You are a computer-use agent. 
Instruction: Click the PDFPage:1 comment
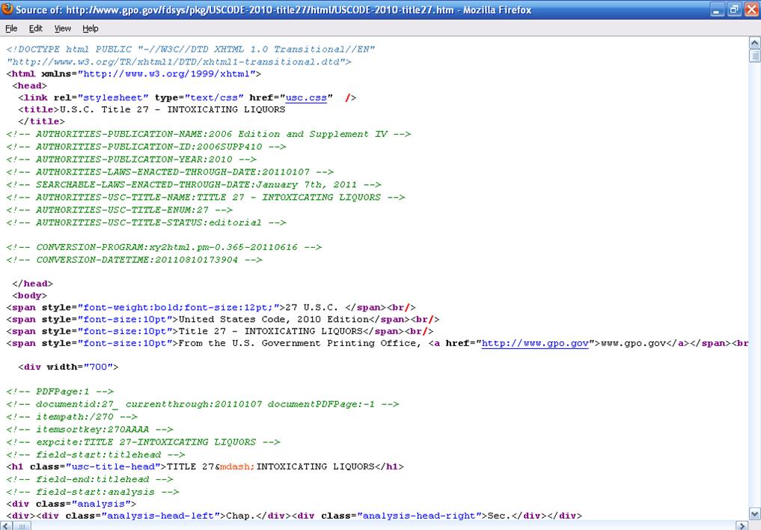(60, 392)
